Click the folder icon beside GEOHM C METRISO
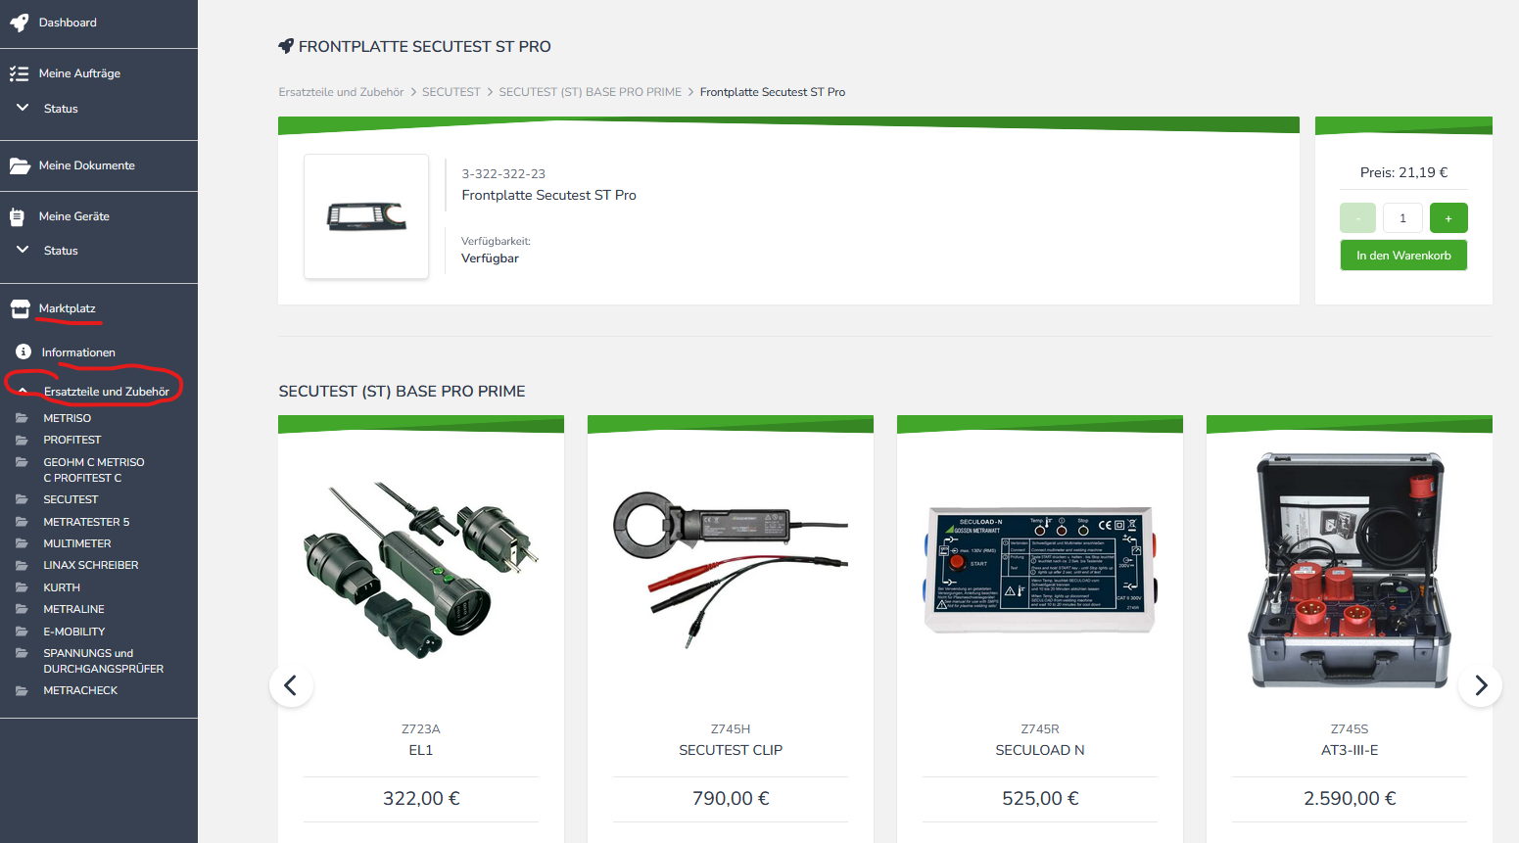Viewport: 1519px width, 843px height. coord(22,462)
